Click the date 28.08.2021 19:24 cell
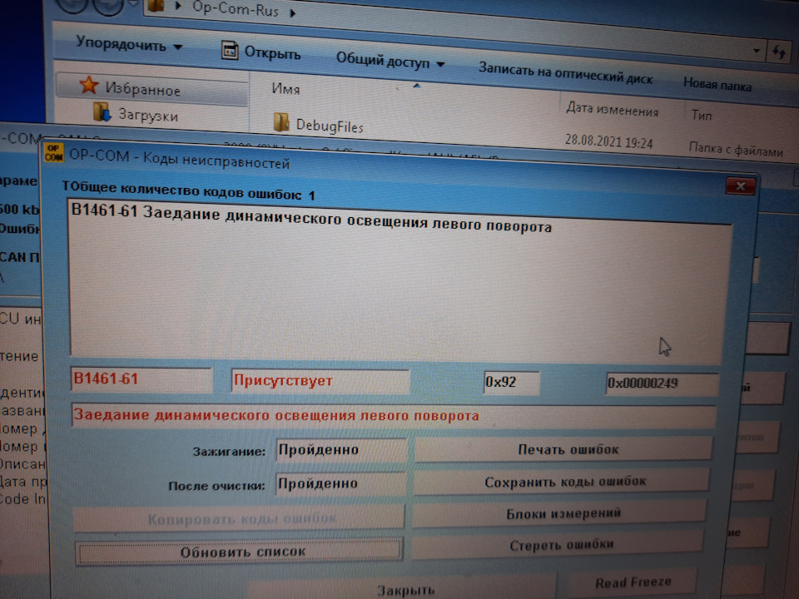Image resolution: width=799 pixels, height=599 pixels. click(608, 141)
